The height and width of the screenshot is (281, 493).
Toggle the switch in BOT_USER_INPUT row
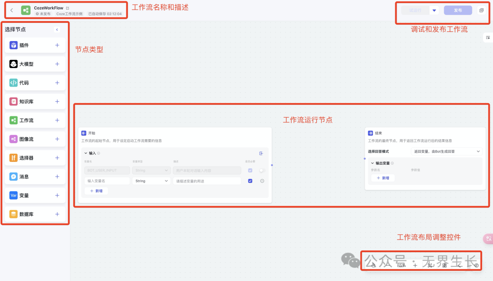[262, 170]
